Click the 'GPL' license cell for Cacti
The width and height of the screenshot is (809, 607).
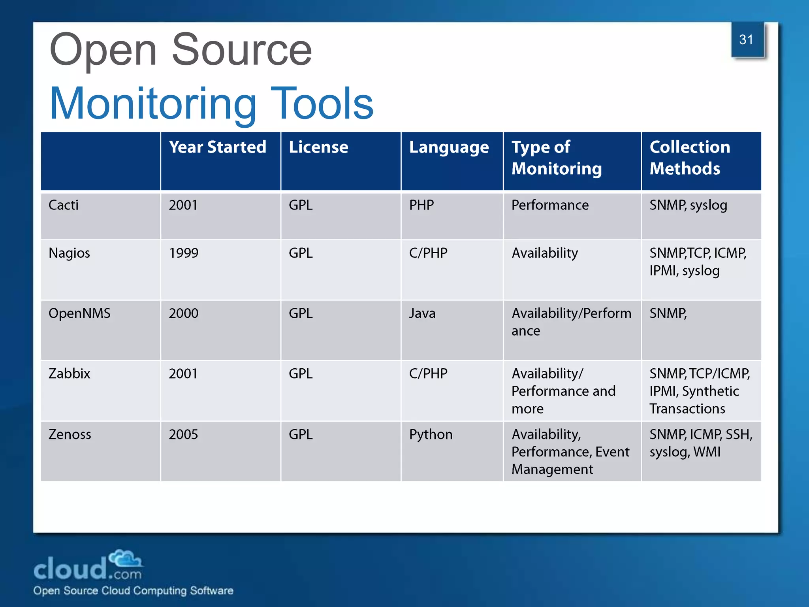tap(341, 216)
